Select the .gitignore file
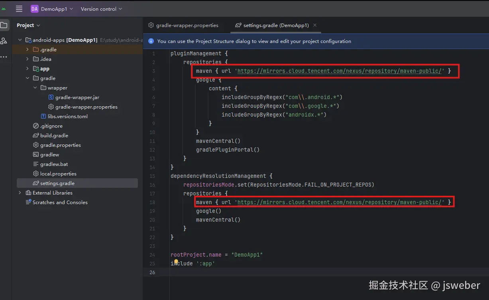This screenshot has height=300, width=489. click(x=51, y=126)
